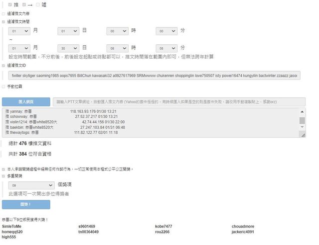Toggle the 過濾推文ID checkbox

(4, 65)
